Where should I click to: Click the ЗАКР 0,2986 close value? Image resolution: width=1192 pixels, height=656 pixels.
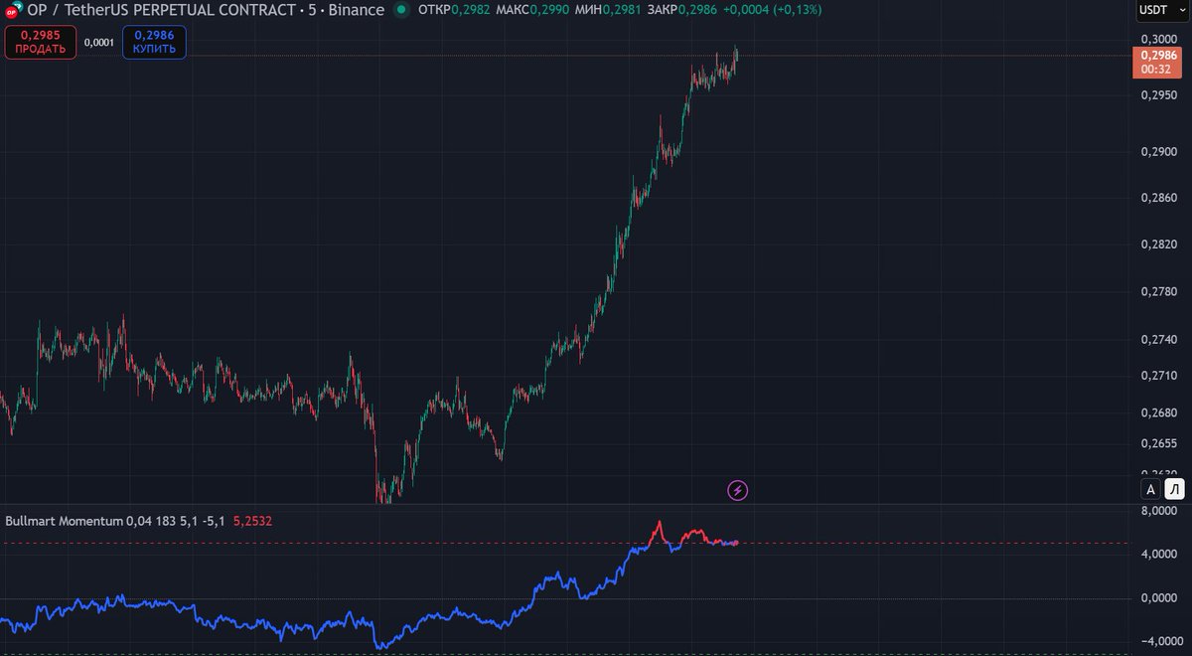[x=684, y=10]
